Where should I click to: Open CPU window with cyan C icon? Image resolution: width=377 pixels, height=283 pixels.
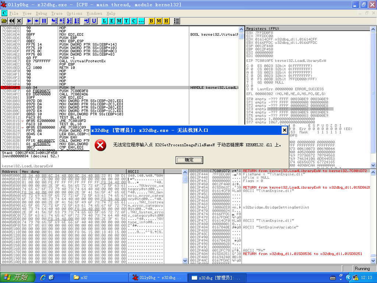pos(134,21)
